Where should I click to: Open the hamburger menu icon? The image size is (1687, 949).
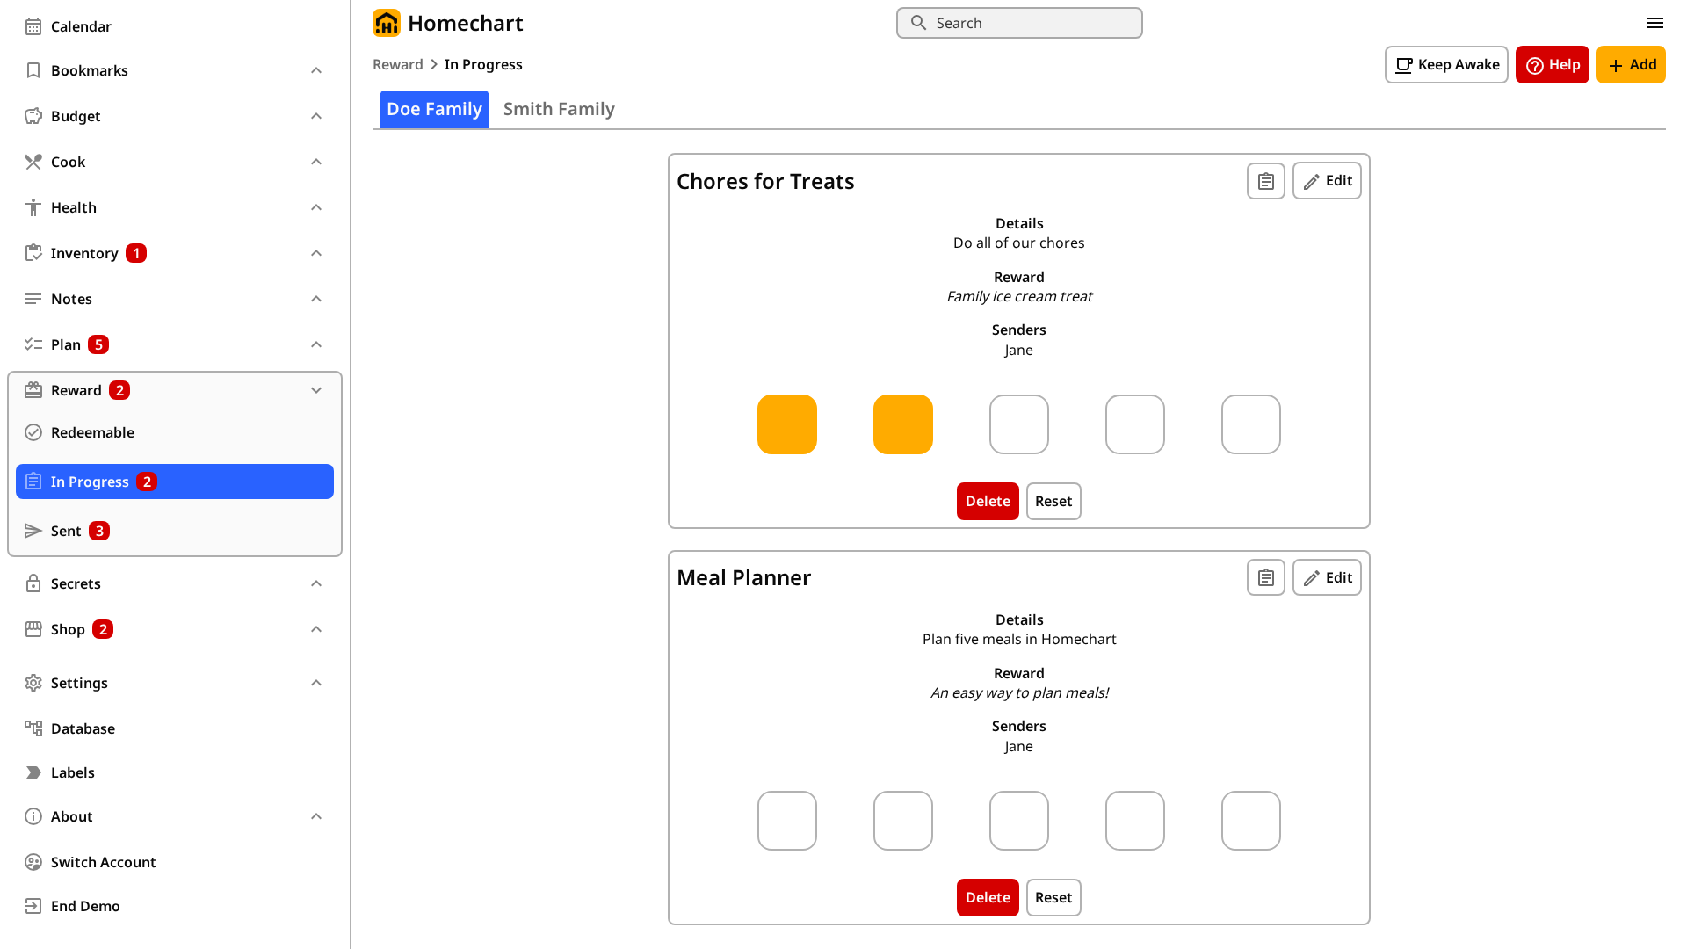coord(1654,23)
